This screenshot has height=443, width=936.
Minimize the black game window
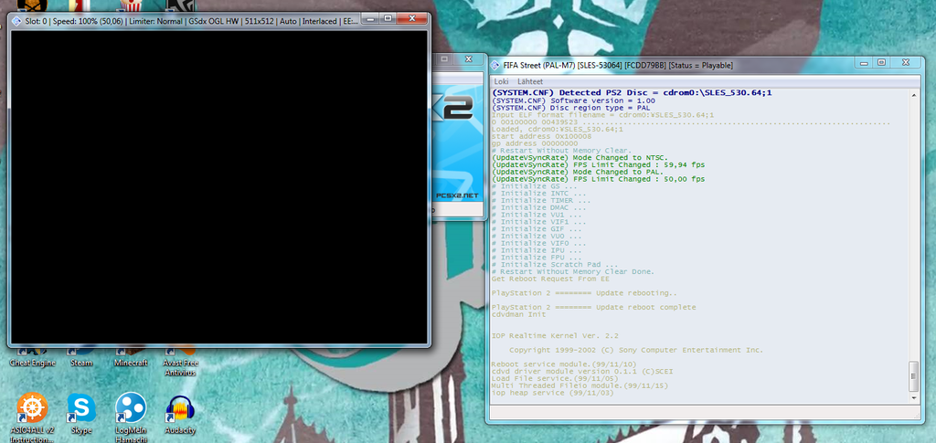tap(371, 18)
